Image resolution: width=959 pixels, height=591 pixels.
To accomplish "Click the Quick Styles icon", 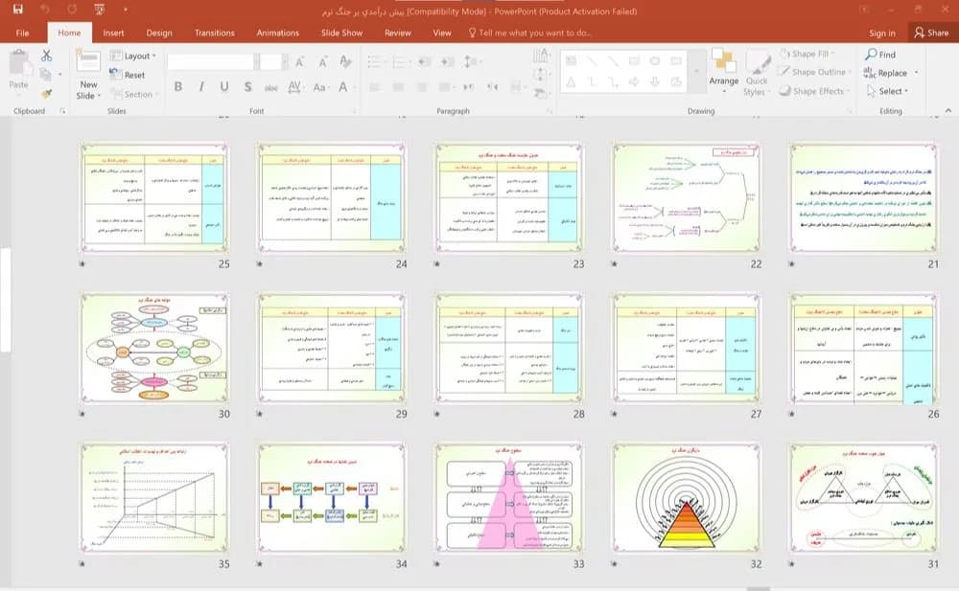I will pyautogui.click(x=757, y=72).
